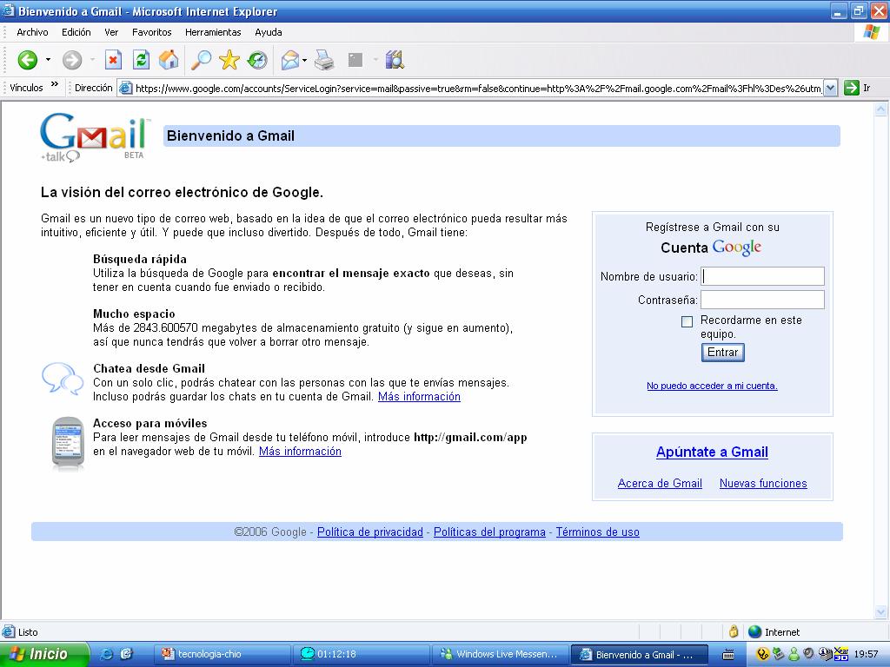Open the Back button history dropdown
Viewport: 890px width, 667px height.
coord(48,60)
